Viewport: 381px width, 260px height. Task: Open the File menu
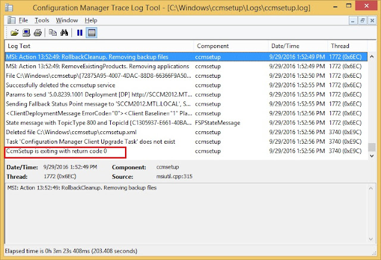tap(23, 20)
